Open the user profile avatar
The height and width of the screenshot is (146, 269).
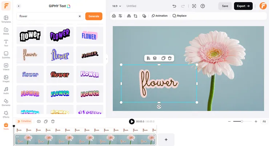(263, 6)
